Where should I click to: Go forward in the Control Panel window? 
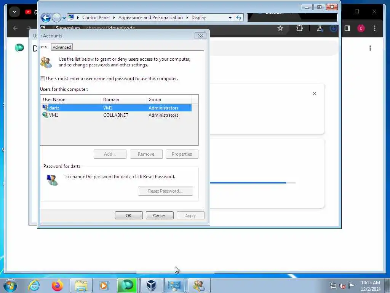coord(57,18)
